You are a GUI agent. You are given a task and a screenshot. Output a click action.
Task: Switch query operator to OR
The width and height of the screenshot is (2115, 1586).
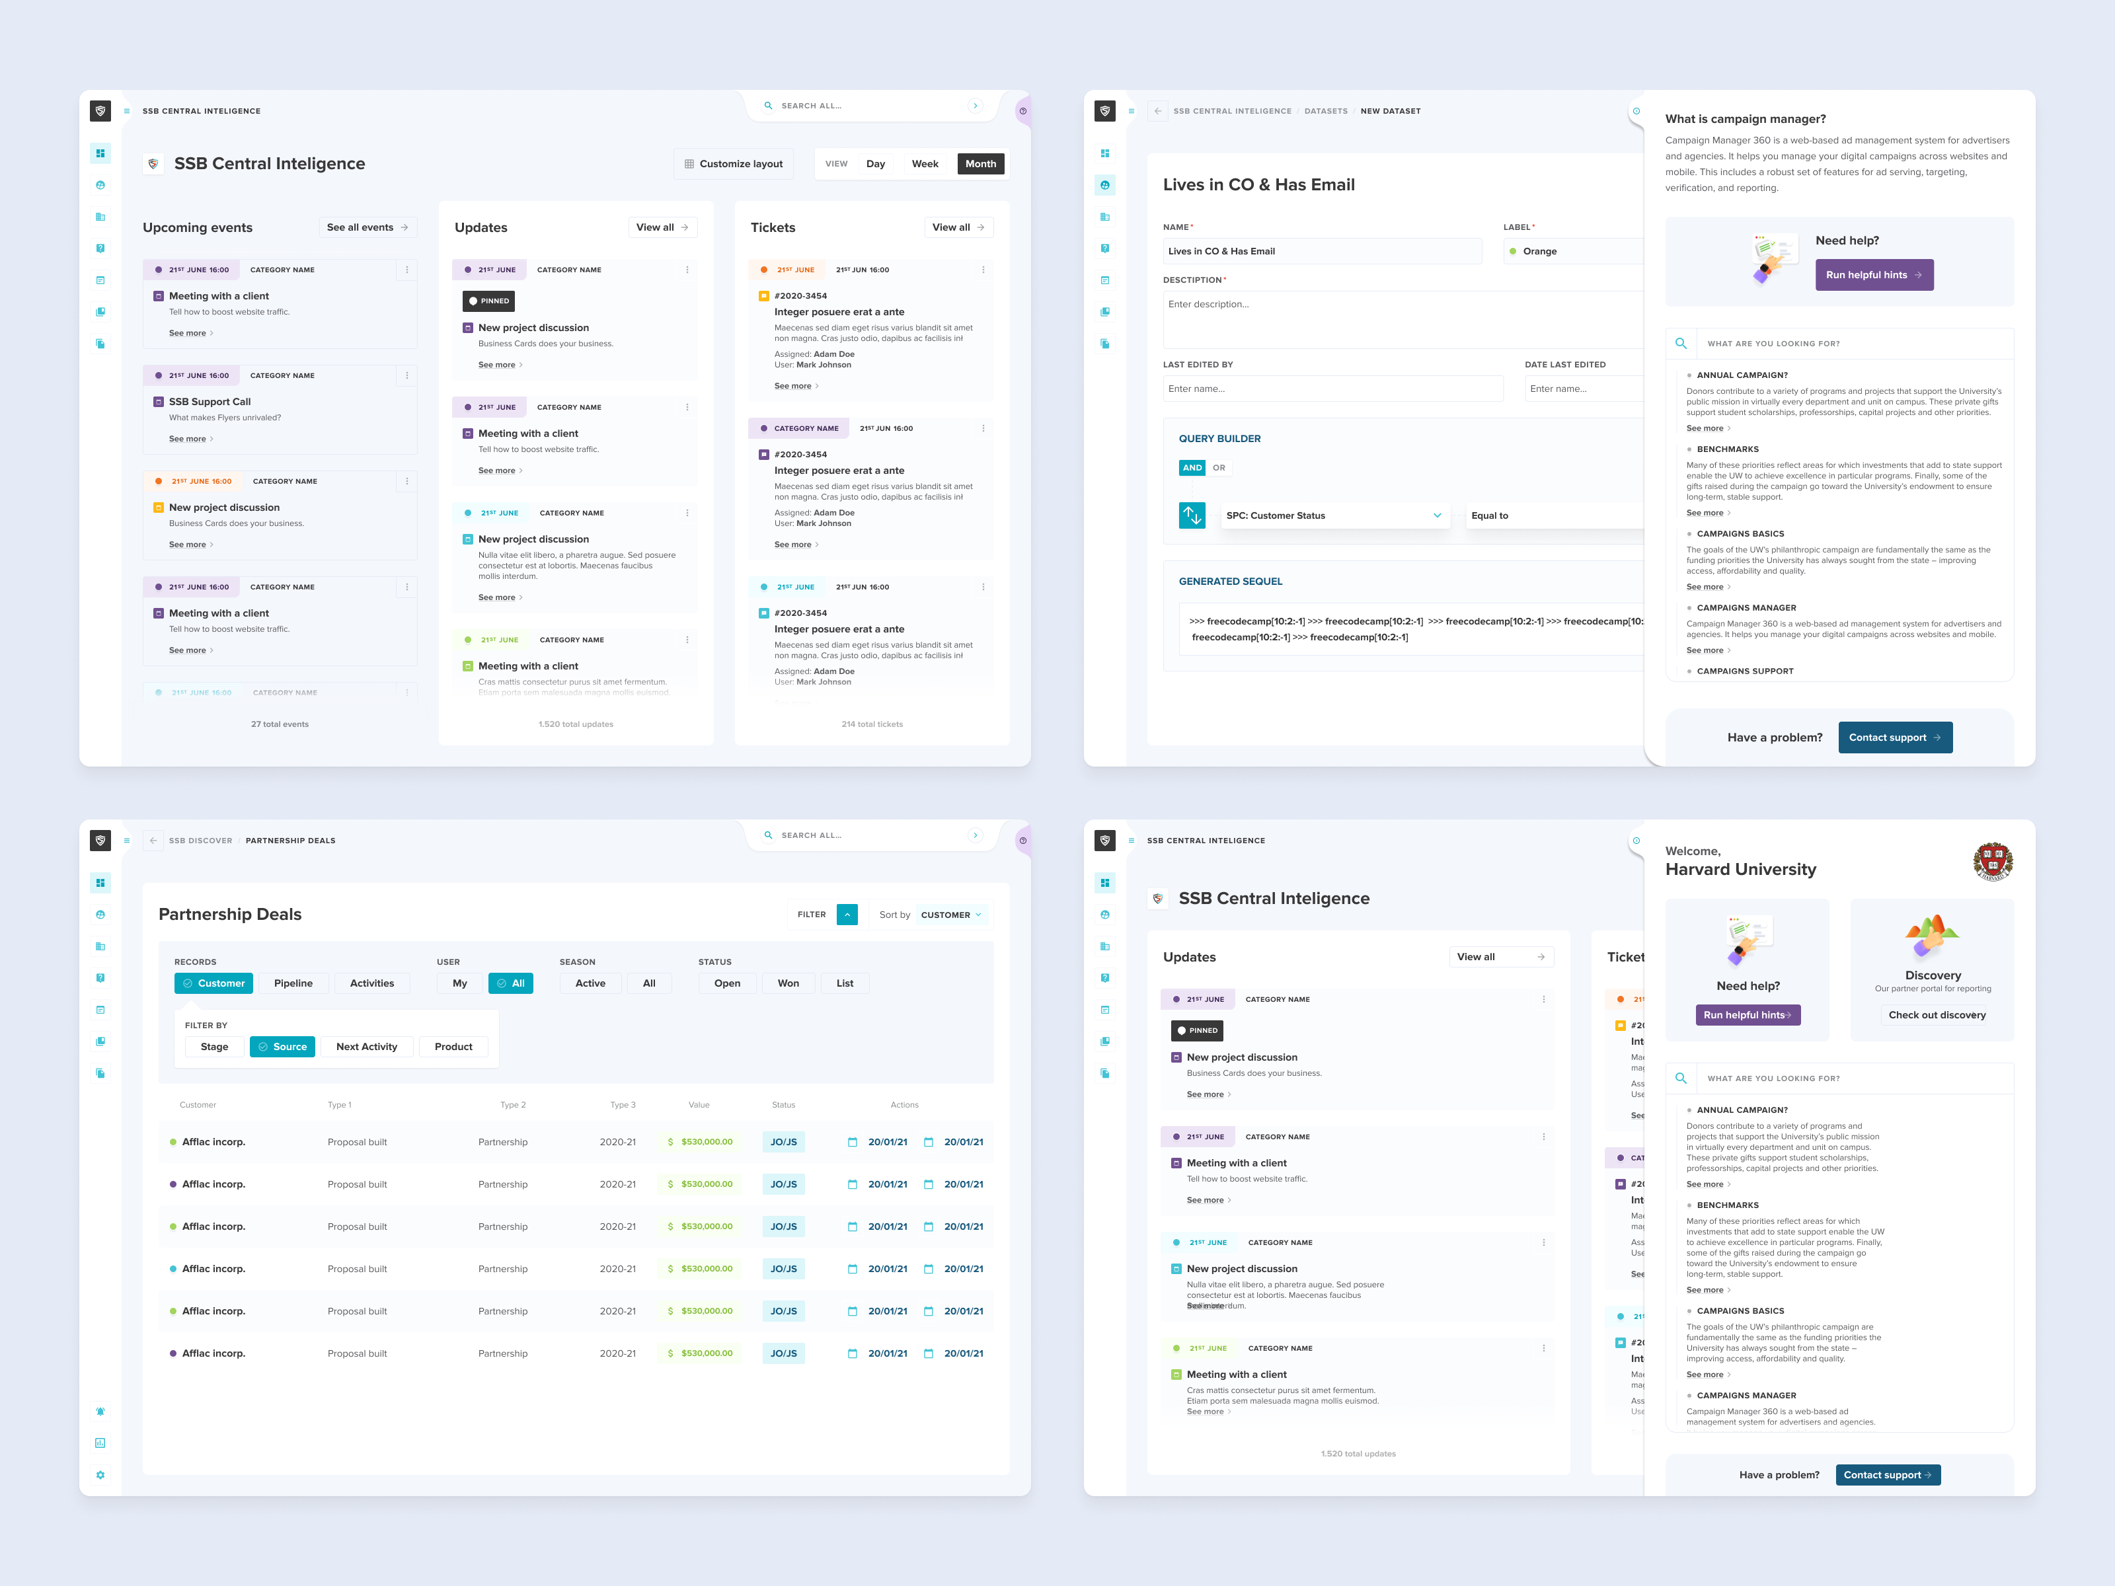point(1218,467)
